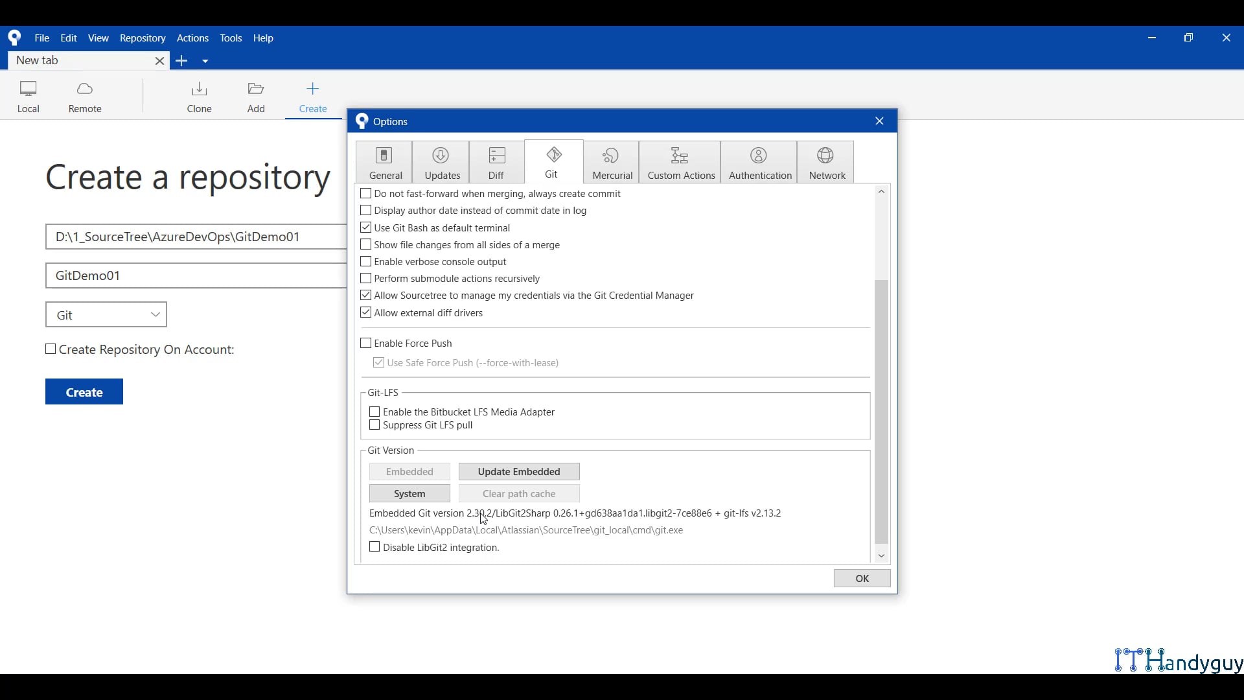Open a new tab with the plus icon
Screen dimensions: 1244x700
pyautogui.click(x=182, y=60)
